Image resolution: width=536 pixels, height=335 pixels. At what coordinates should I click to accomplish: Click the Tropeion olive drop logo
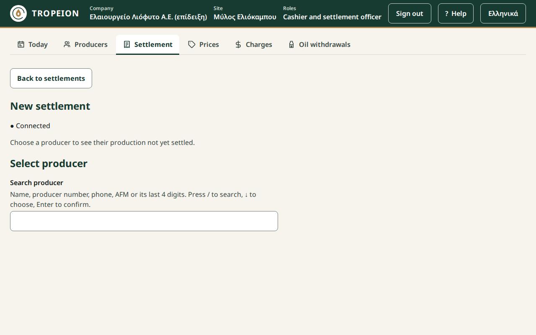pyautogui.click(x=18, y=13)
